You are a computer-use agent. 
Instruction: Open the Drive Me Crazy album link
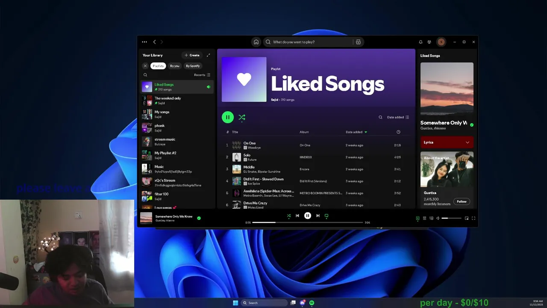310,205
